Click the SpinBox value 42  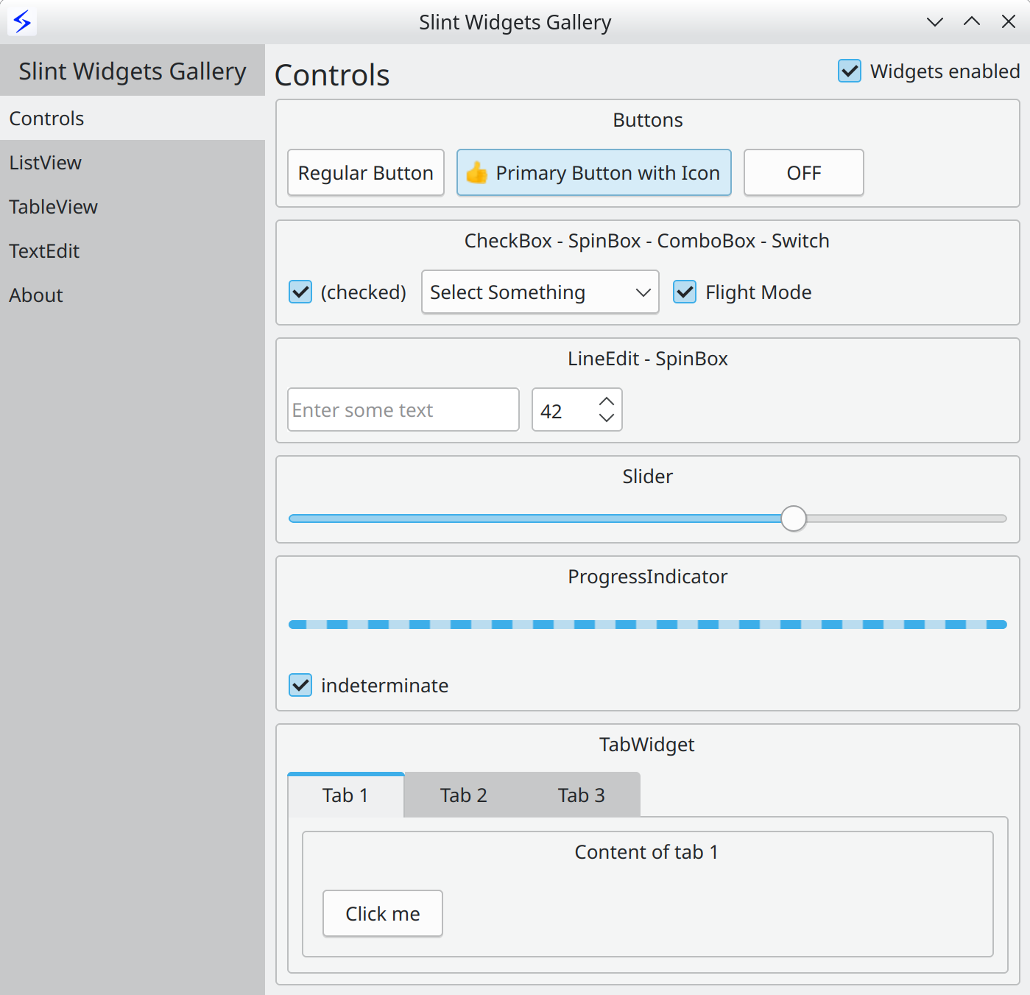point(551,411)
